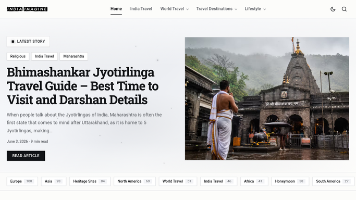Click the Read Article button
This screenshot has height=200, width=356.
click(x=26, y=156)
